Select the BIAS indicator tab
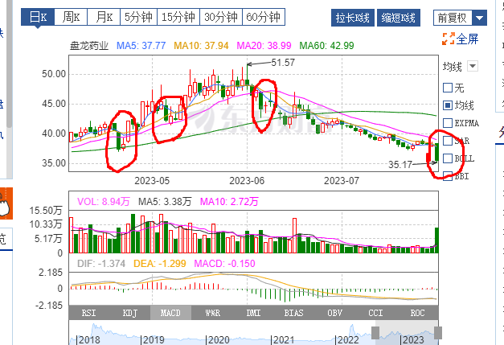504x345 pixels. (x=293, y=313)
